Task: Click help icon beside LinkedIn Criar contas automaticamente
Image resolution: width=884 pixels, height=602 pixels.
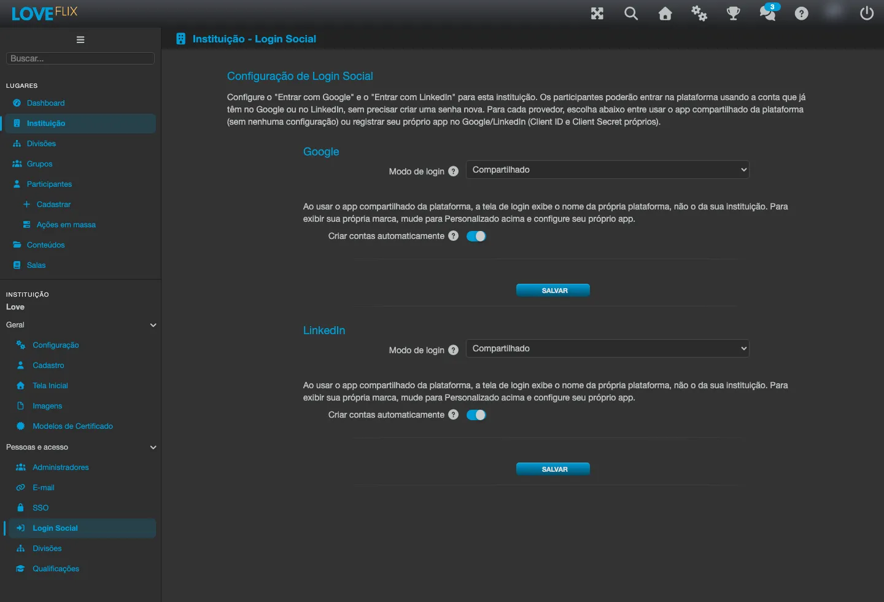Action: [454, 415]
